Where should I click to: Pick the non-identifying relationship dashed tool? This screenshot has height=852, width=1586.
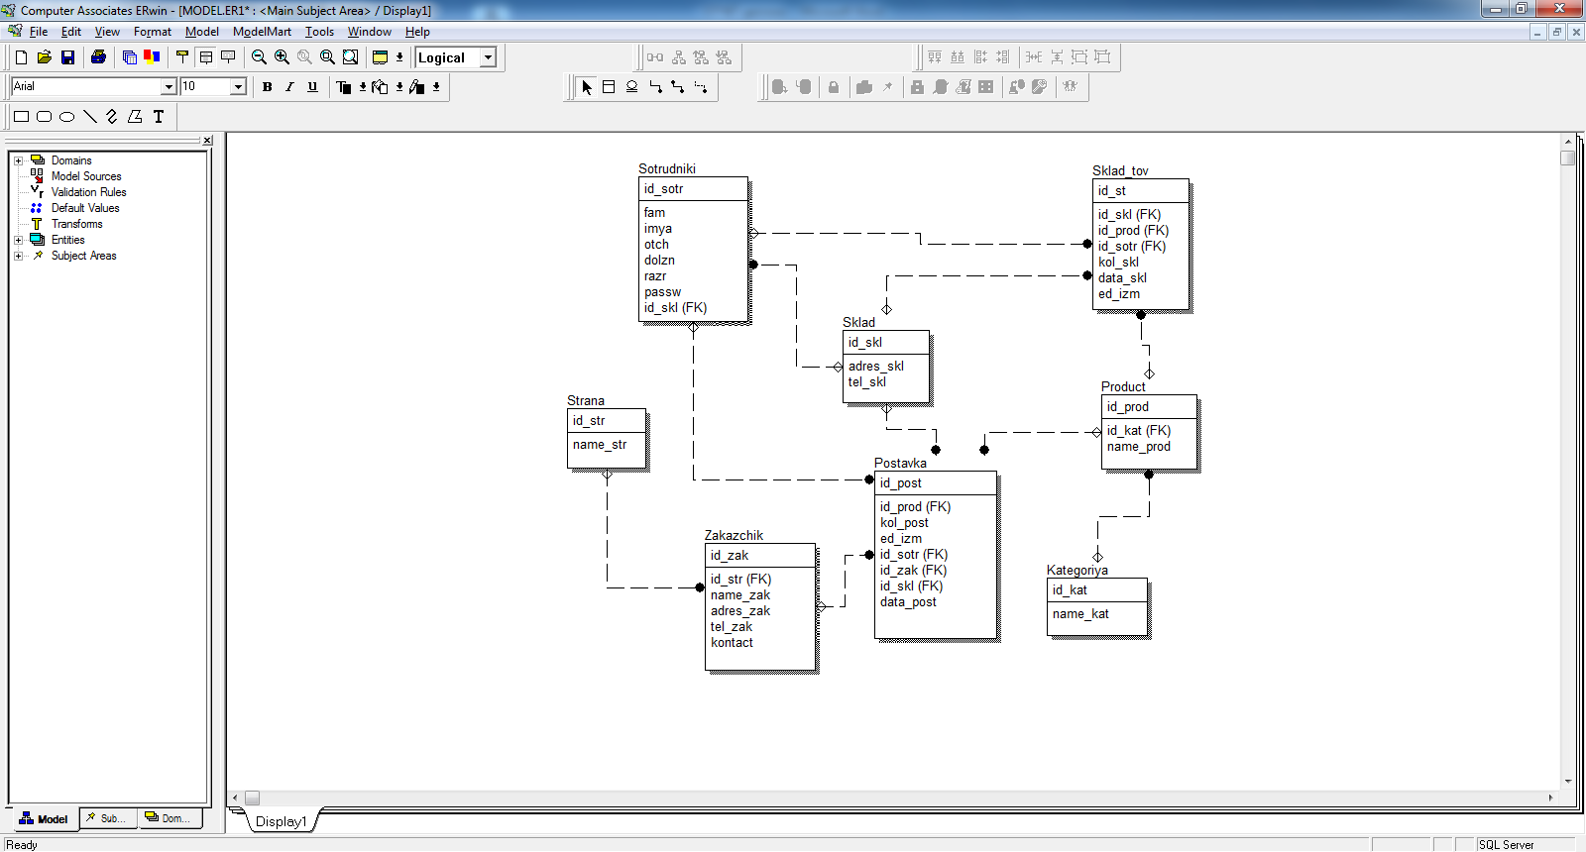pos(701,87)
